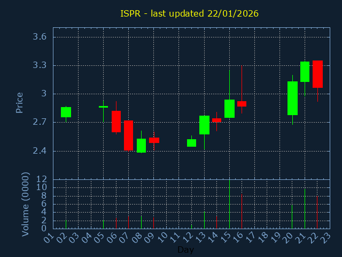Select the red candlestick on day 06
Viewport: 342px width, 257px height.
pos(116,122)
